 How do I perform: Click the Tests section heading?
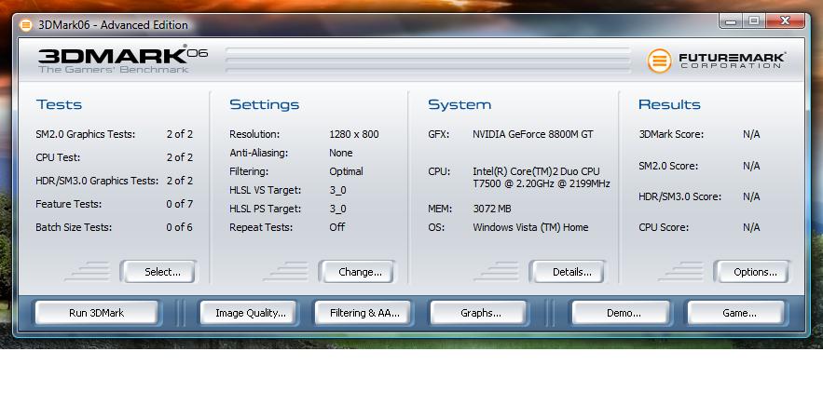(59, 104)
